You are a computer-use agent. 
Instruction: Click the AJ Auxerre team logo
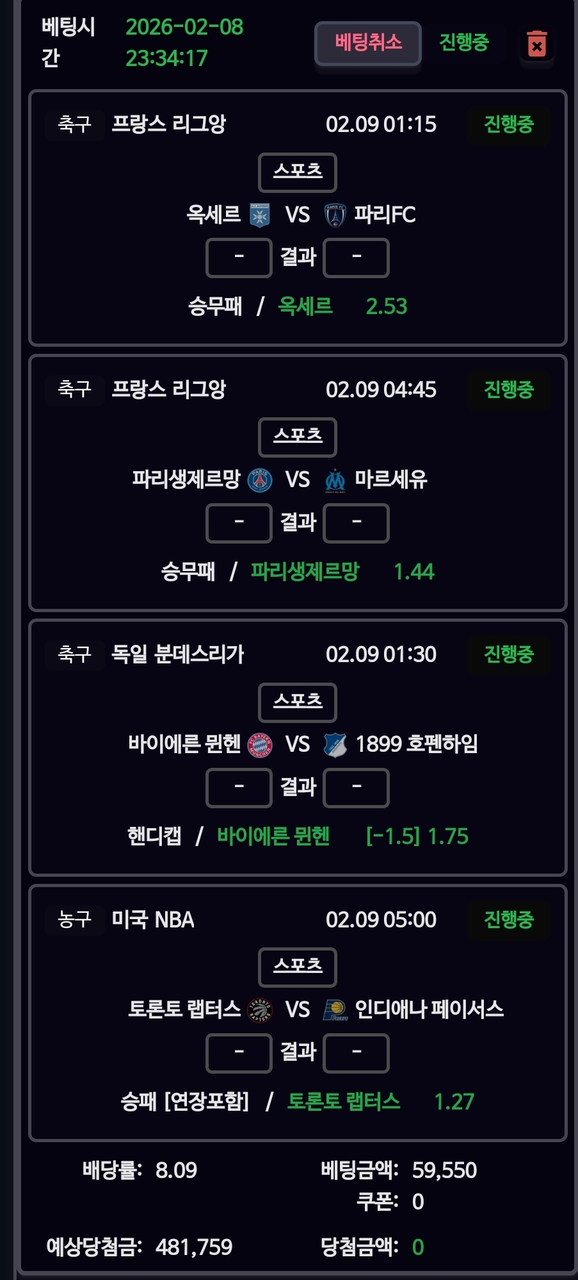(x=260, y=215)
